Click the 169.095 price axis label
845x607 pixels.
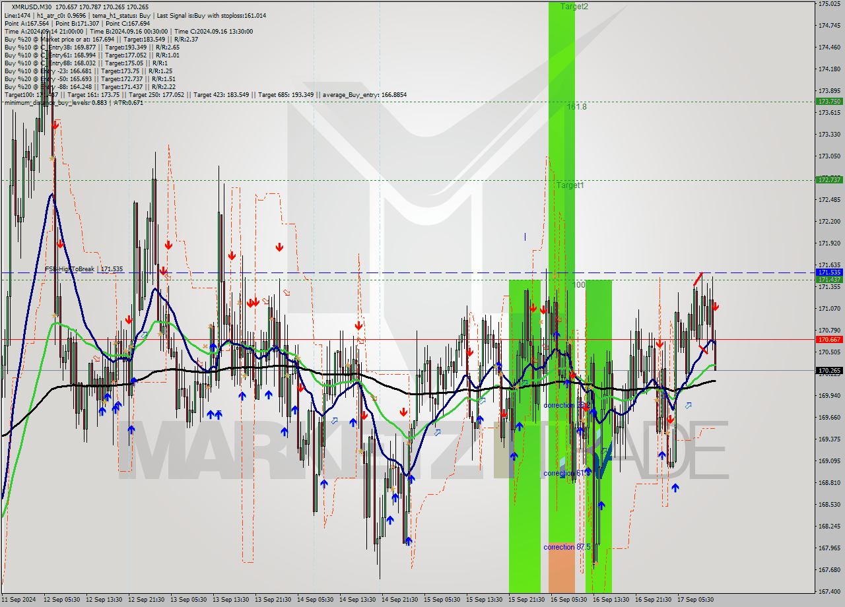[828, 461]
